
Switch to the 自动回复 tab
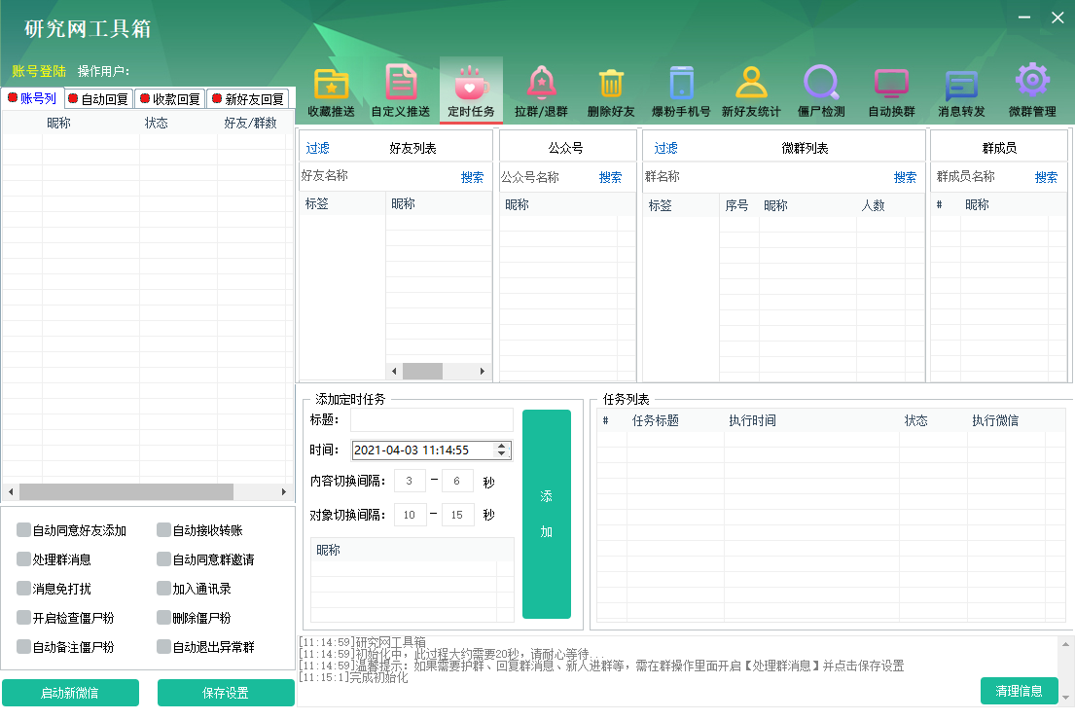97,98
